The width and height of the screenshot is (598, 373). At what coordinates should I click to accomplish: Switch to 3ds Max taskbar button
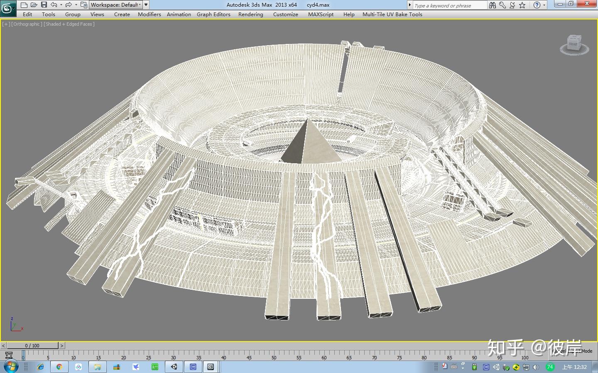pos(211,367)
